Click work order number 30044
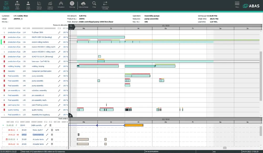 (x=22, y=125)
